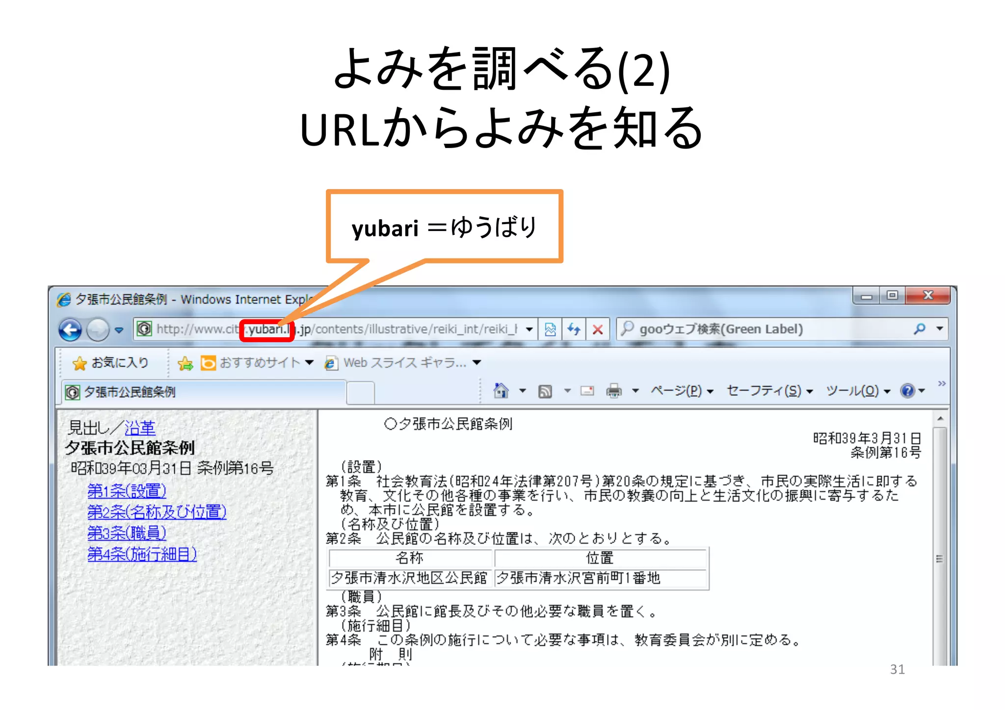Click the blue Back navigation button

70,330
